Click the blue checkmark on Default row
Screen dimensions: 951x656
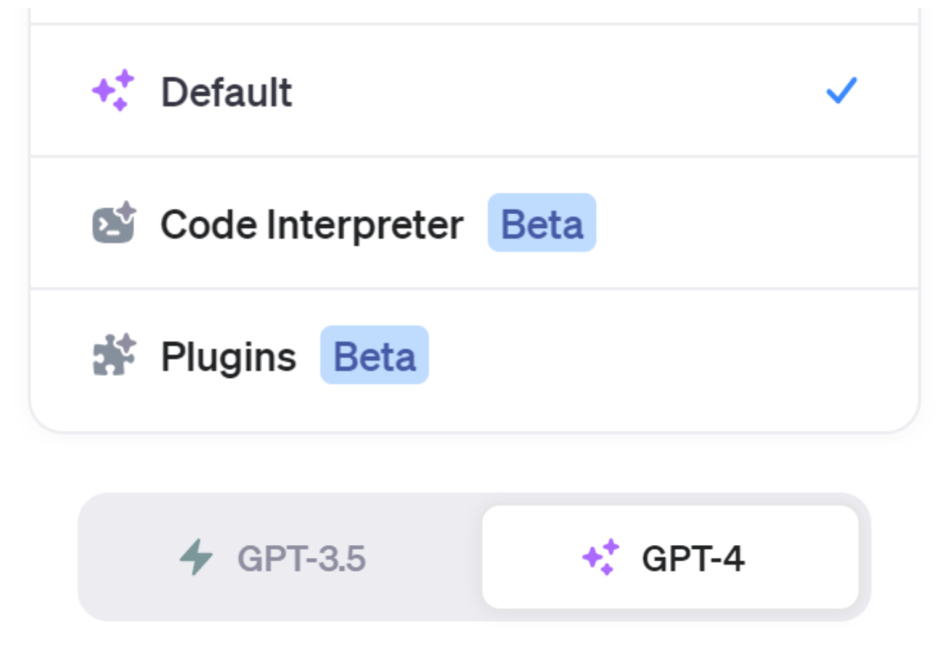point(841,91)
